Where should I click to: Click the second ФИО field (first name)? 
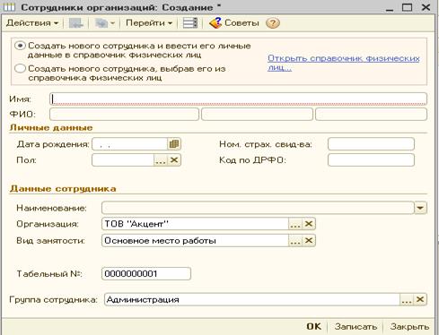click(x=257, y=115)
